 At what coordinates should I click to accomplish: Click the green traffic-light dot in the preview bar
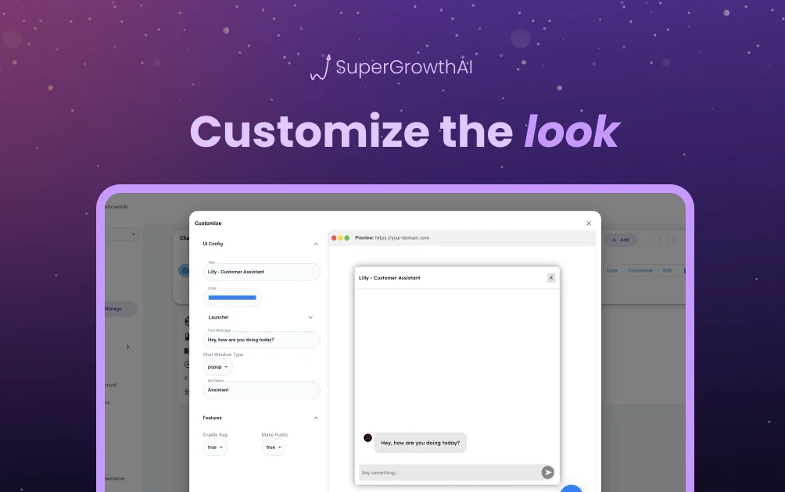point(346,237)
